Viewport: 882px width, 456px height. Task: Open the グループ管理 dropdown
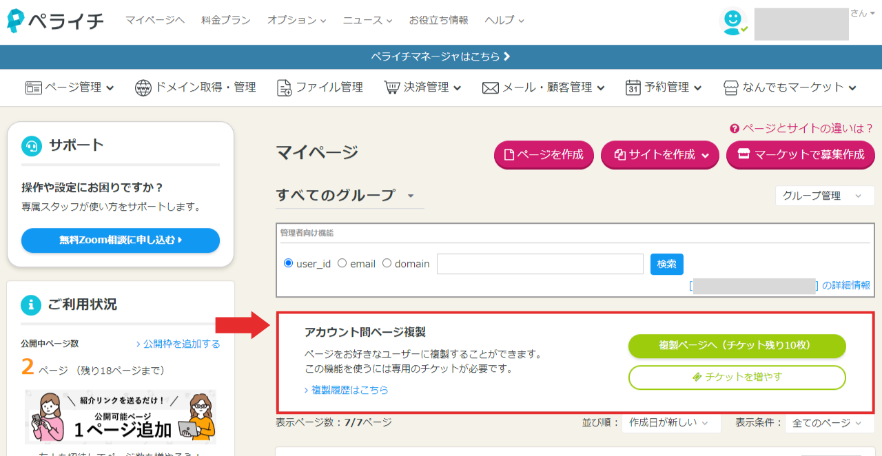pyautogui.click(x=825, y=196)
